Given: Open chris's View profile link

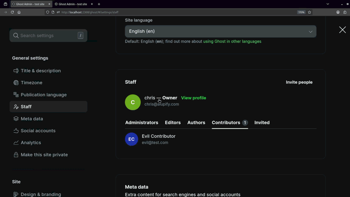Looking at the screenshot, I should (194, 98).
